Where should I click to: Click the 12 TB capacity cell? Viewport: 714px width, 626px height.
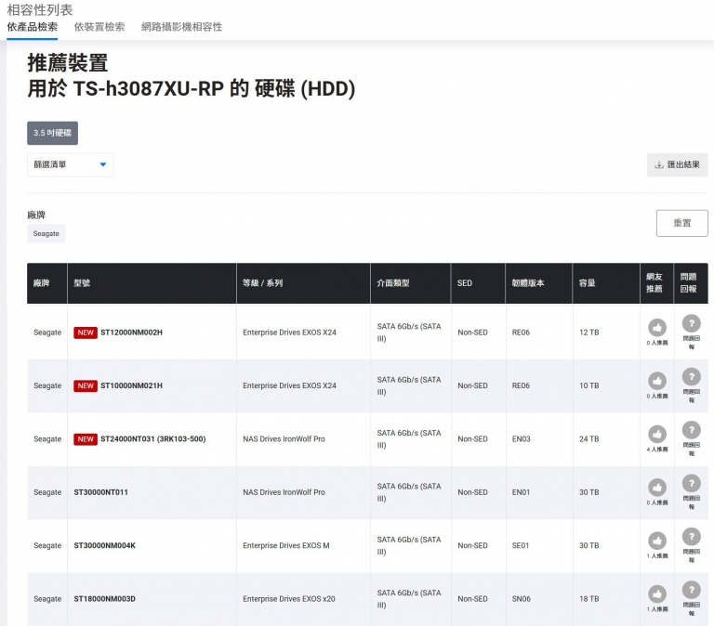click(588, 333)
